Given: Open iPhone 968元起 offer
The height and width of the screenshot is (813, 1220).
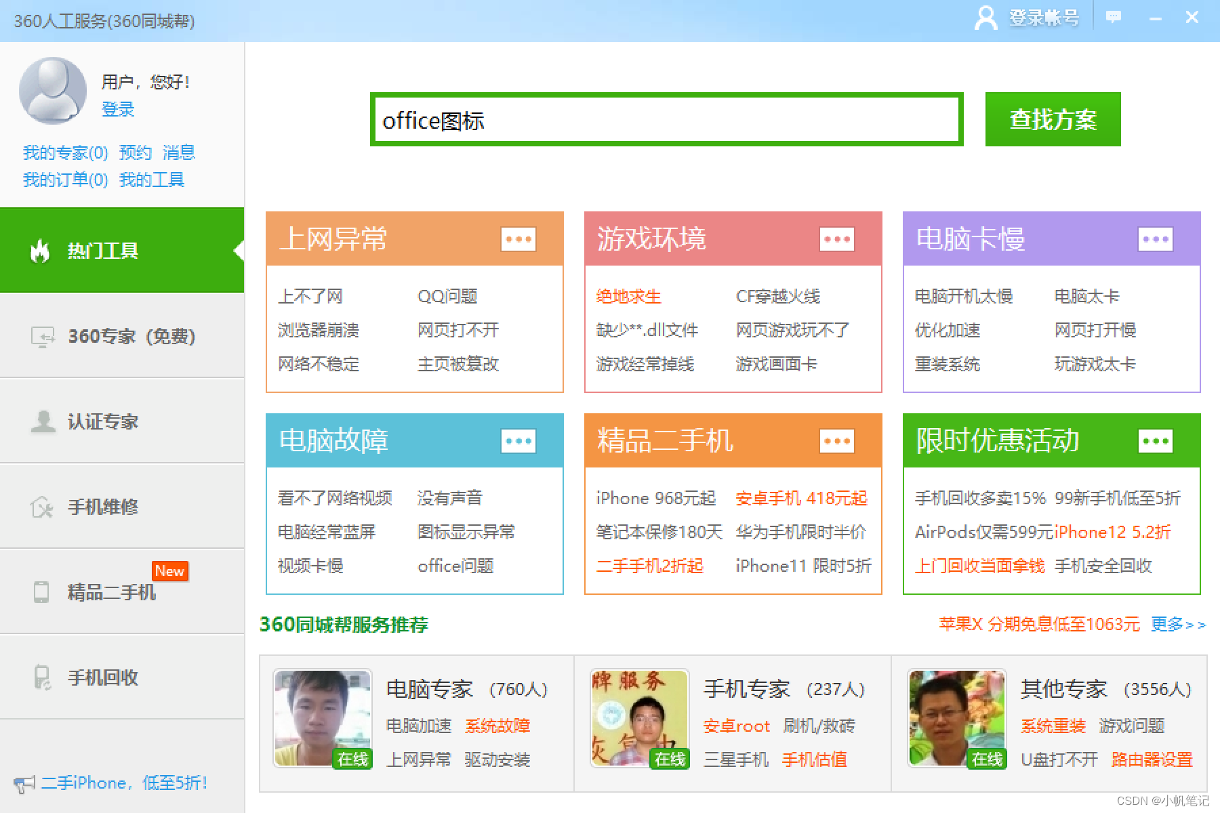Looking at the screenshot, I should click(x=655, y=498).
